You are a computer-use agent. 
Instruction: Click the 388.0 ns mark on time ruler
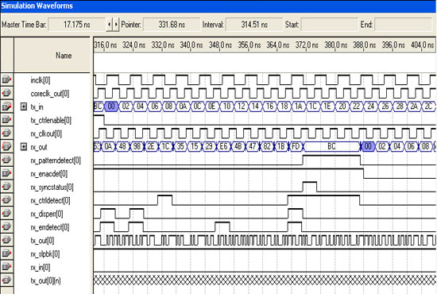coord(364,44)
